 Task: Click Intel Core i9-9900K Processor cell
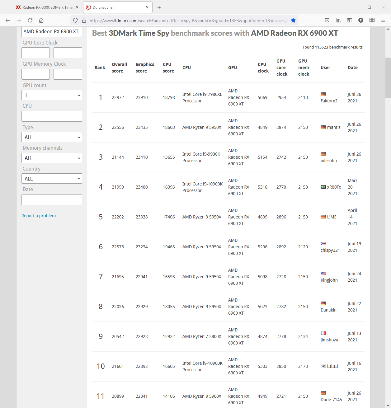click(x=201, y=157)
